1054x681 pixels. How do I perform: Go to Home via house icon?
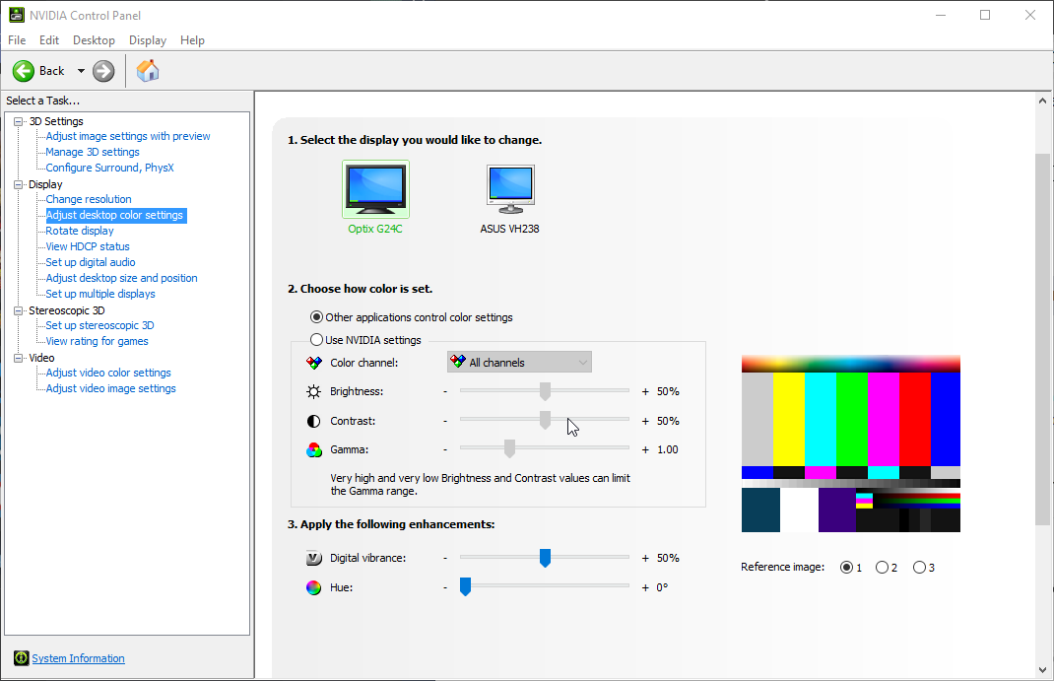[x=148, y=71]
